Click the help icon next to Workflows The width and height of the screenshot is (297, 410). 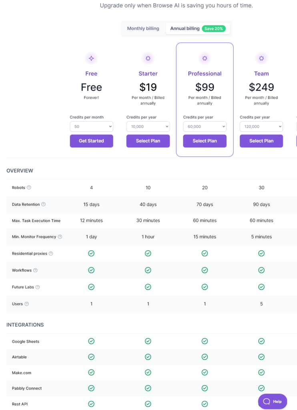[35, 270]
